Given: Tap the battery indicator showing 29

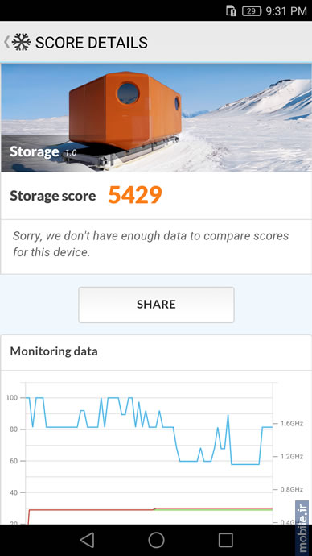Looking at the screenshot, I should click(x=252, y=11).
